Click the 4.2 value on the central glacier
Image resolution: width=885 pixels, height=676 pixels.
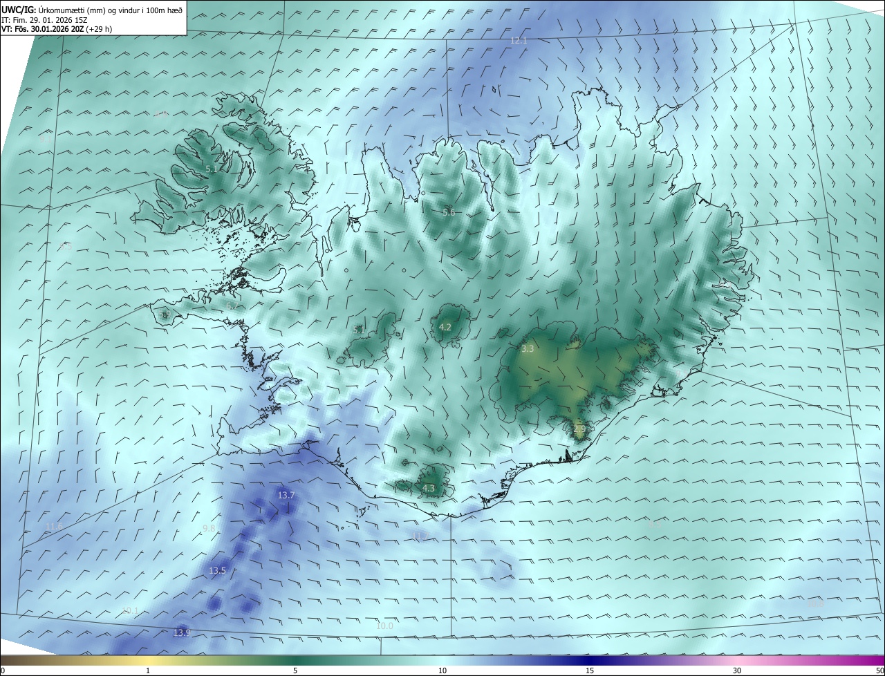coord(445,327)
